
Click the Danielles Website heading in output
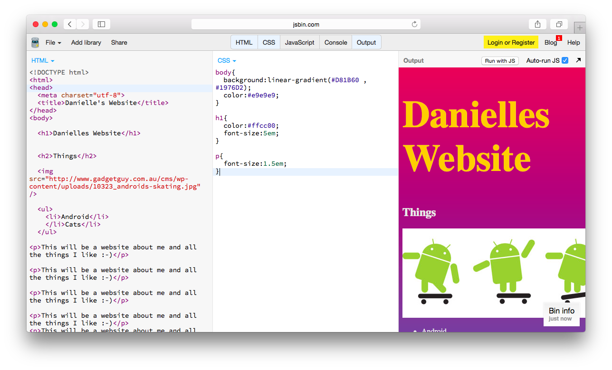(x=476, y=136)
